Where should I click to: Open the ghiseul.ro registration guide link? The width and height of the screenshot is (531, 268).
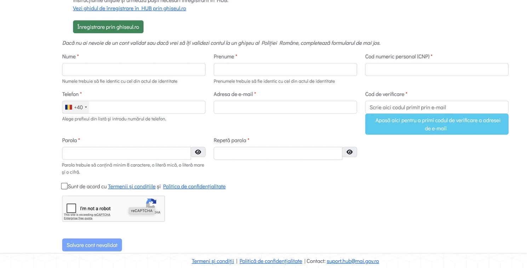(x=130, y=8)
